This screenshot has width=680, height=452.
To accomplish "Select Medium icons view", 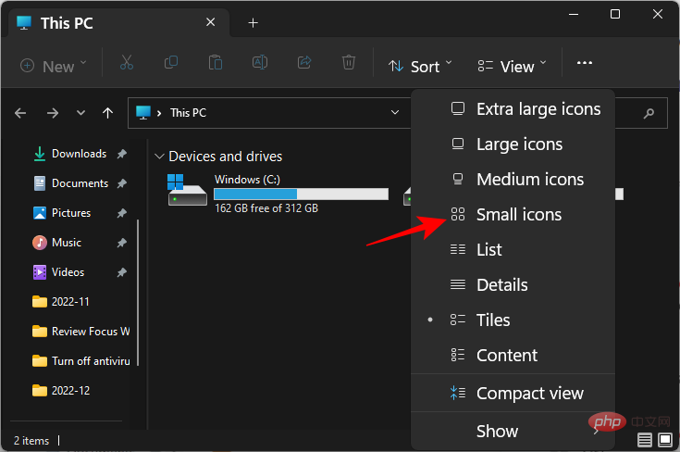I will click(513, 180).
